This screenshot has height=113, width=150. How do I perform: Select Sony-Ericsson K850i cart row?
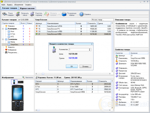coord(73,92)
